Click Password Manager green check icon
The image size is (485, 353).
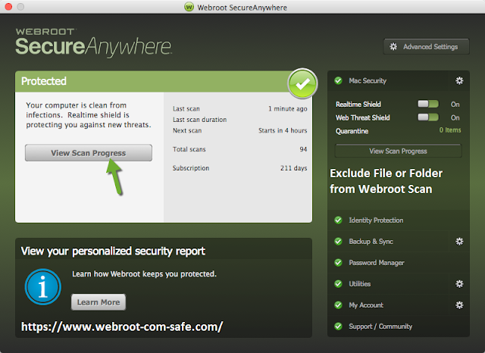338,263
